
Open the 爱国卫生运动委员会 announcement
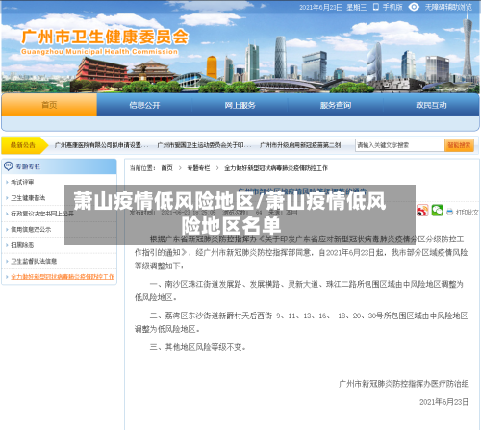[x=204, y=145]
